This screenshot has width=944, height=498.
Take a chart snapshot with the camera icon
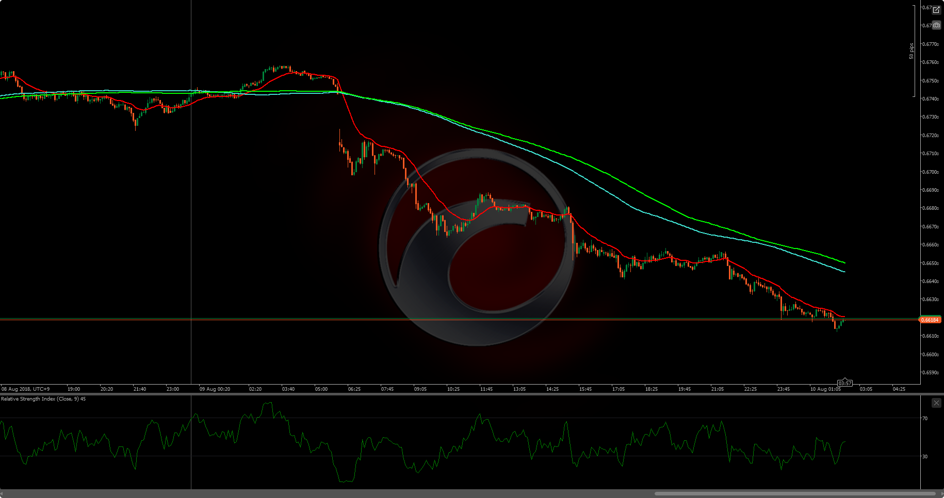(936, 25)
